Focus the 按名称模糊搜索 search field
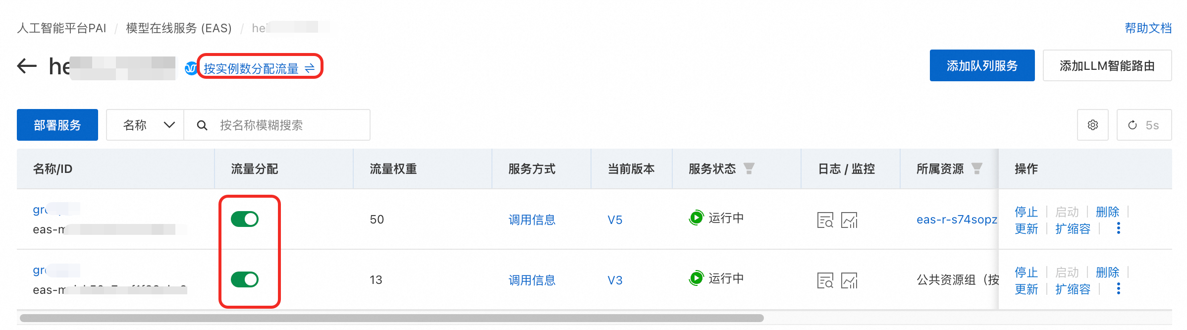The height and width of the screenshot is (330, 1187). [x=287, y=125]
